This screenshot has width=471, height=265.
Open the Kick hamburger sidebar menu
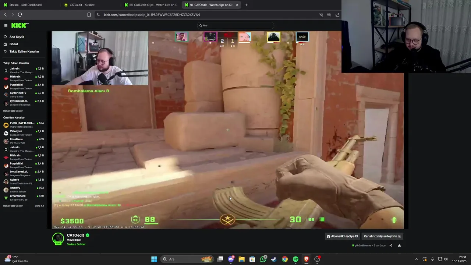6,25
